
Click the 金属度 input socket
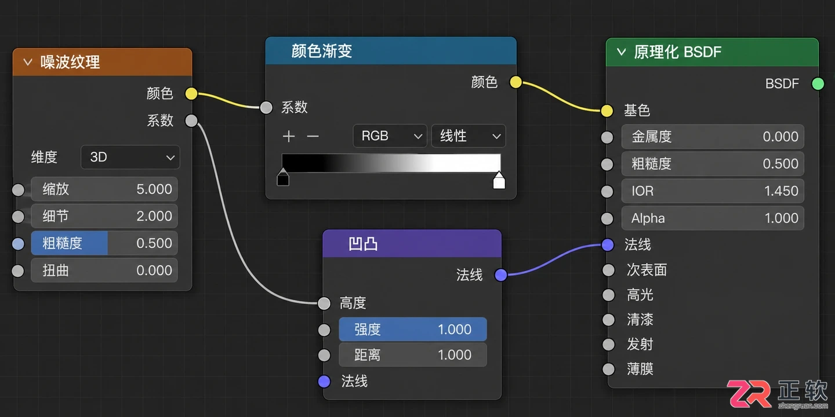(x=607, y=137)
